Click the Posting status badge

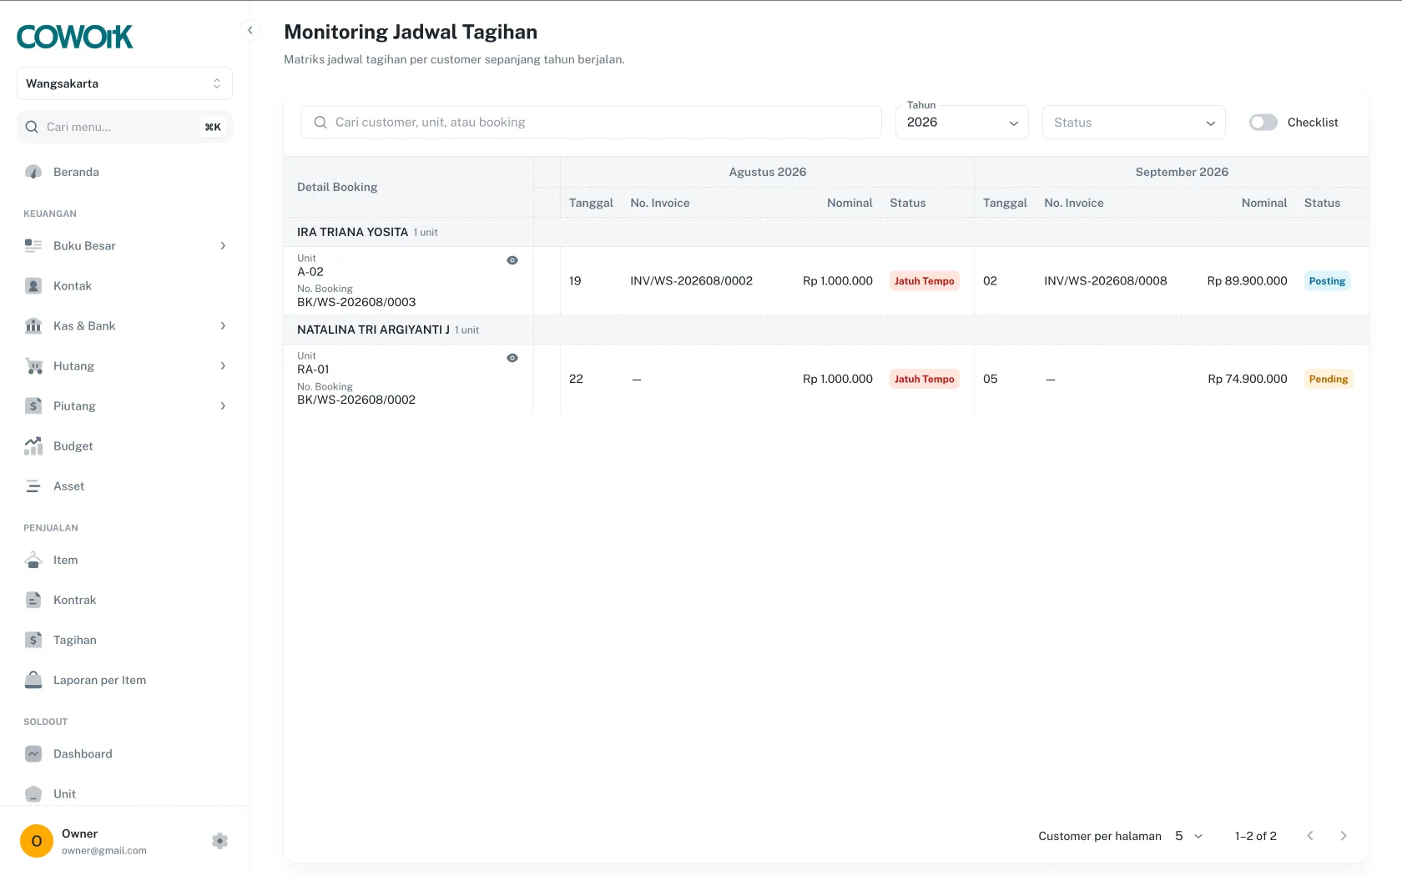(1327, 281)
